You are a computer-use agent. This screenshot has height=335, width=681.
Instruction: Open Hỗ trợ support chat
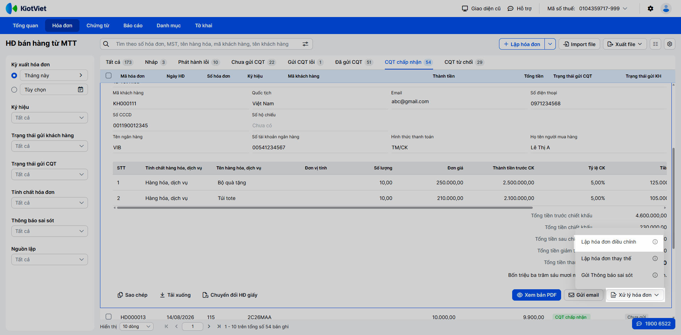tap(520, 9)
